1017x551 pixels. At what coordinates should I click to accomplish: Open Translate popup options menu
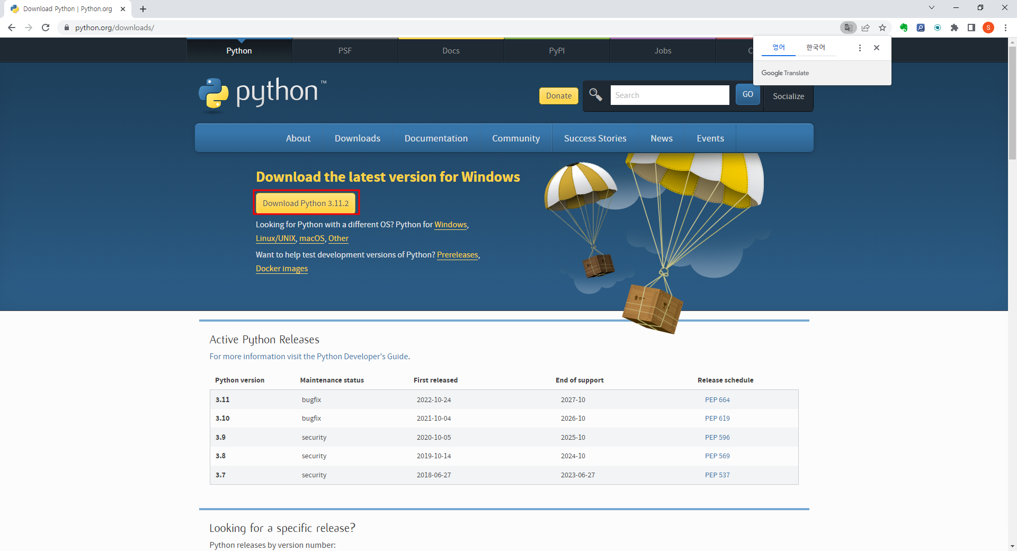pos(860,48)
